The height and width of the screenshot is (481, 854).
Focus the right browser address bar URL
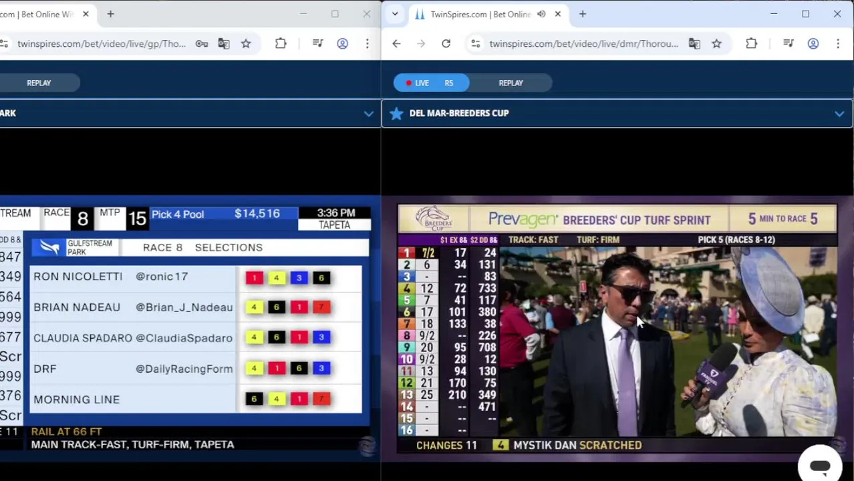point(583,44)
